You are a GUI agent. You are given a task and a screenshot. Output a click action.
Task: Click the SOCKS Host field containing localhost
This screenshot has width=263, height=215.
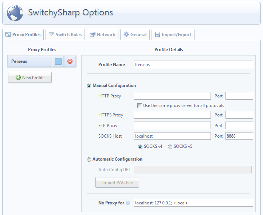pos(172,136)
